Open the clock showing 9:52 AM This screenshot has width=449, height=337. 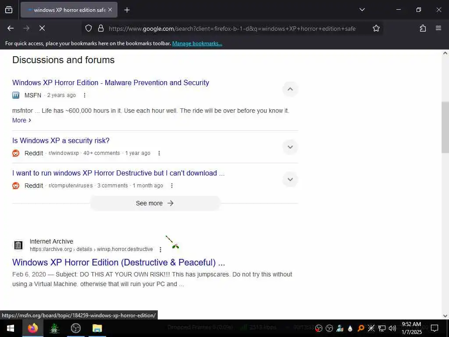(411, 328)
